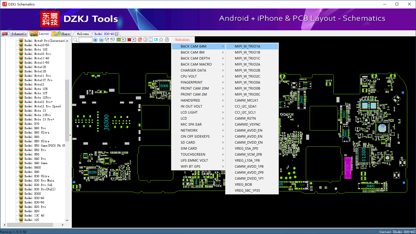The width and height of the screenshot is (416, 234).
Task: Click the J6300 connector label on board
Action: coord(106,122)
